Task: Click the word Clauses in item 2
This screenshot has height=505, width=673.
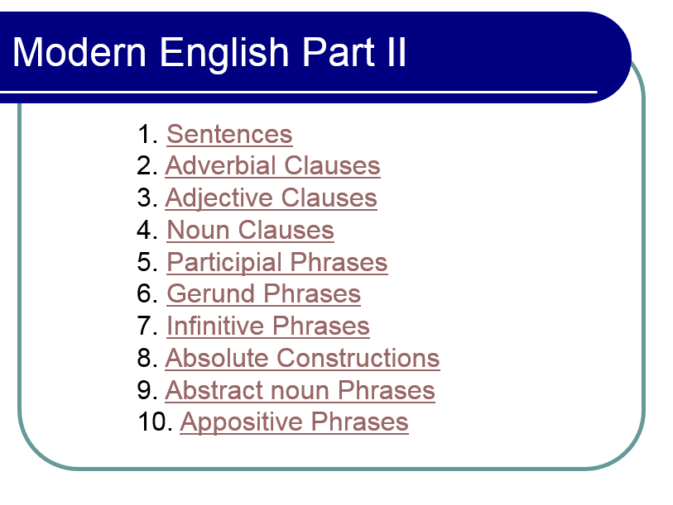Action: point(332,166)
